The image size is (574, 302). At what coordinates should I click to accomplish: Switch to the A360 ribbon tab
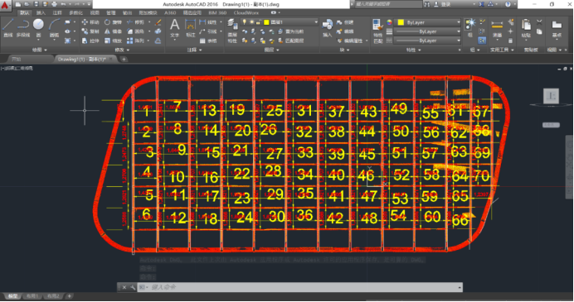coord(170,12)
